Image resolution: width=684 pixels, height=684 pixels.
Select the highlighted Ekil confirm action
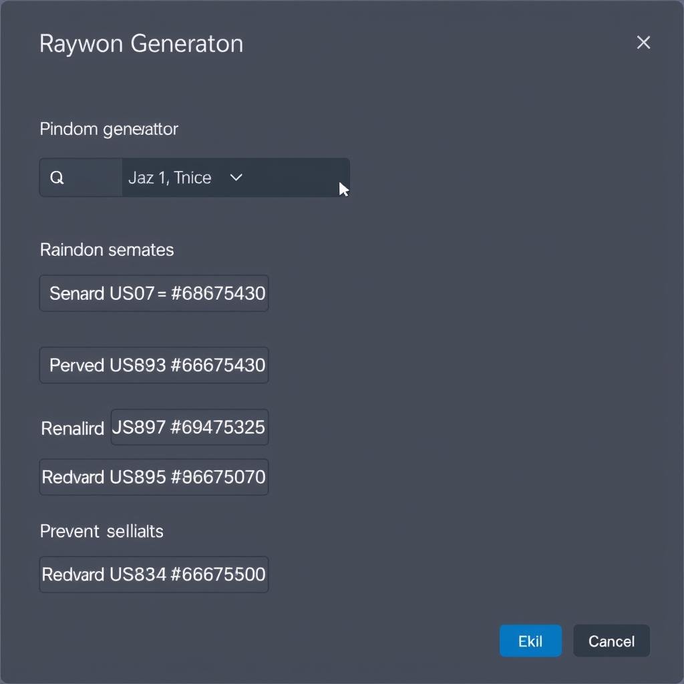pos(530,641)
